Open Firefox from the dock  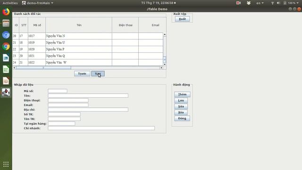(x=6, y=12)
